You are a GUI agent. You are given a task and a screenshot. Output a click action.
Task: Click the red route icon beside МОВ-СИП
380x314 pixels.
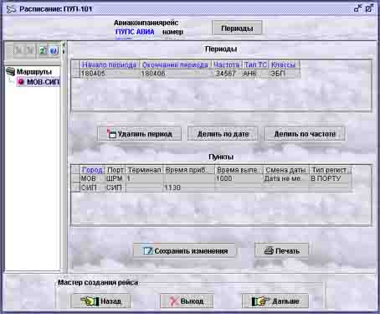21,82
